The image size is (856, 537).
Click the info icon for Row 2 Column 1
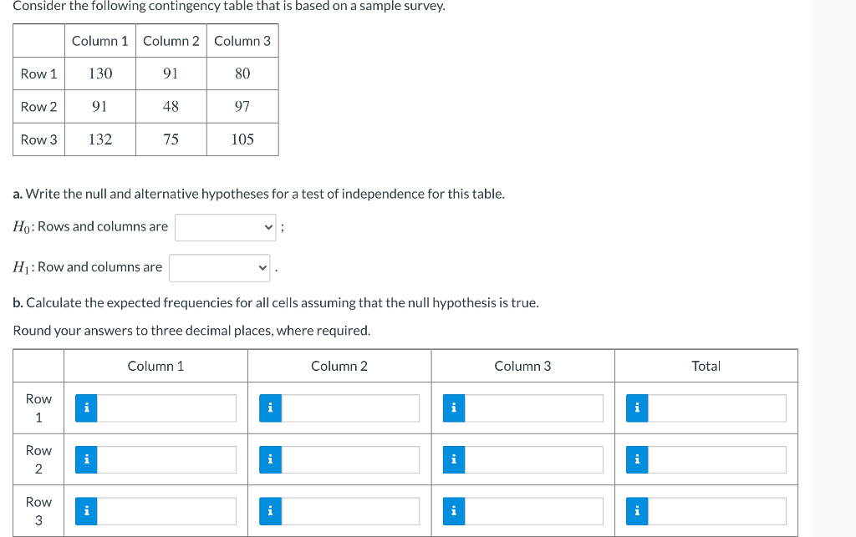(85, 459)
